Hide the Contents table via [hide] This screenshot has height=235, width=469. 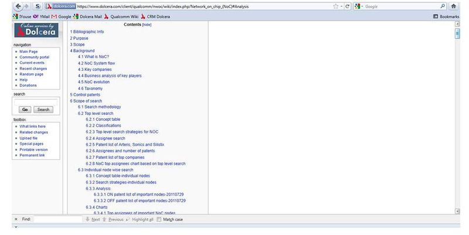(x=147, y=25)
